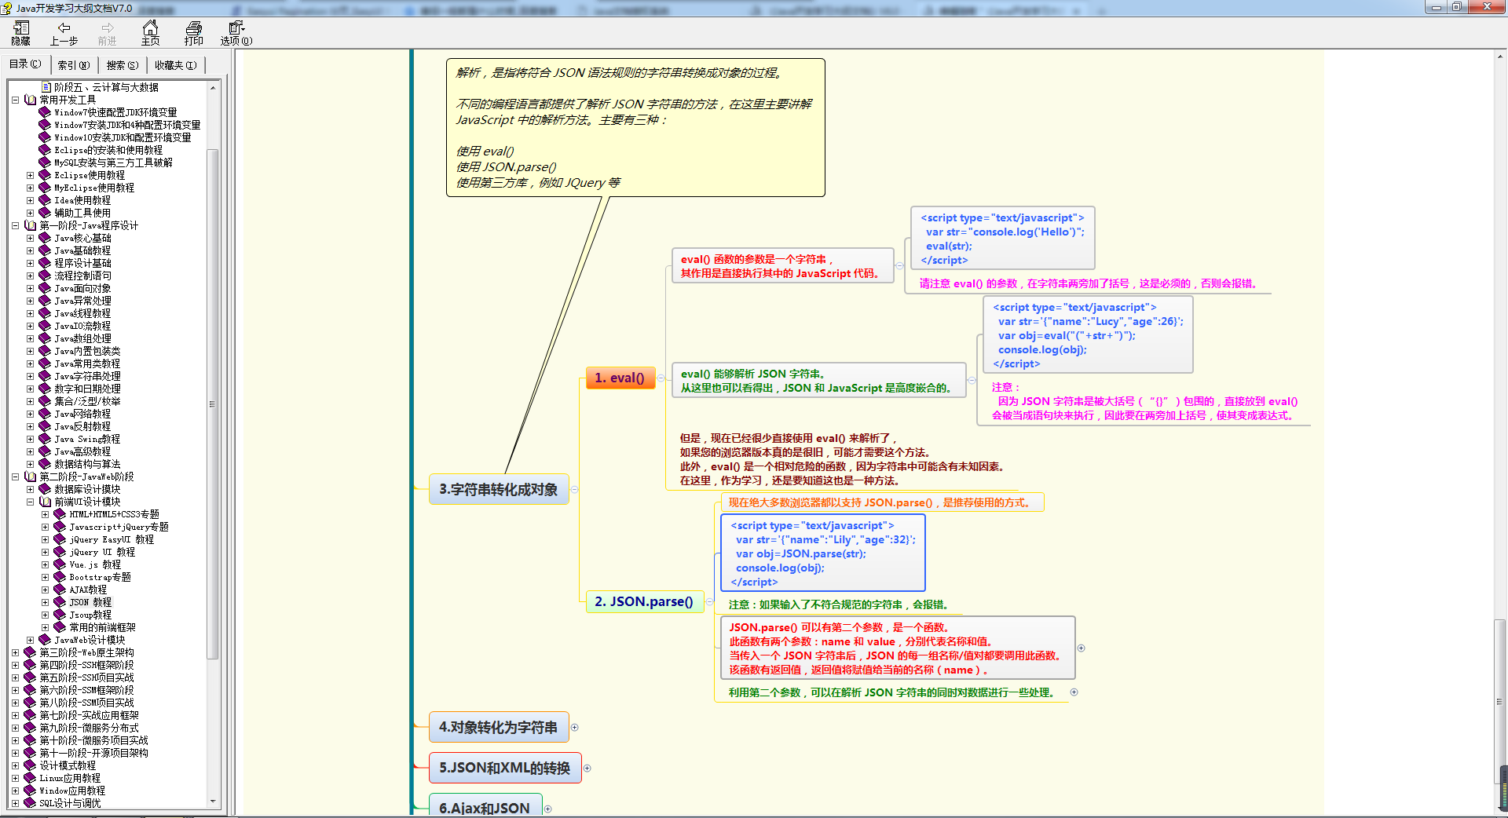Image resolution: width=1508 pixels, height=818 pixels.
Task: Expand the JSON 教程 tree node
Action: [45, 602]
